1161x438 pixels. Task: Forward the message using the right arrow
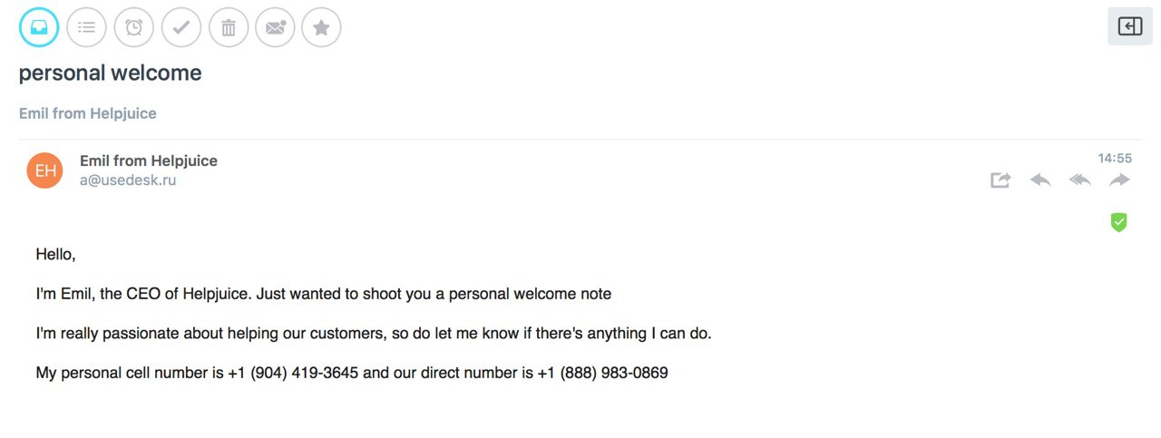[1120, 180]
